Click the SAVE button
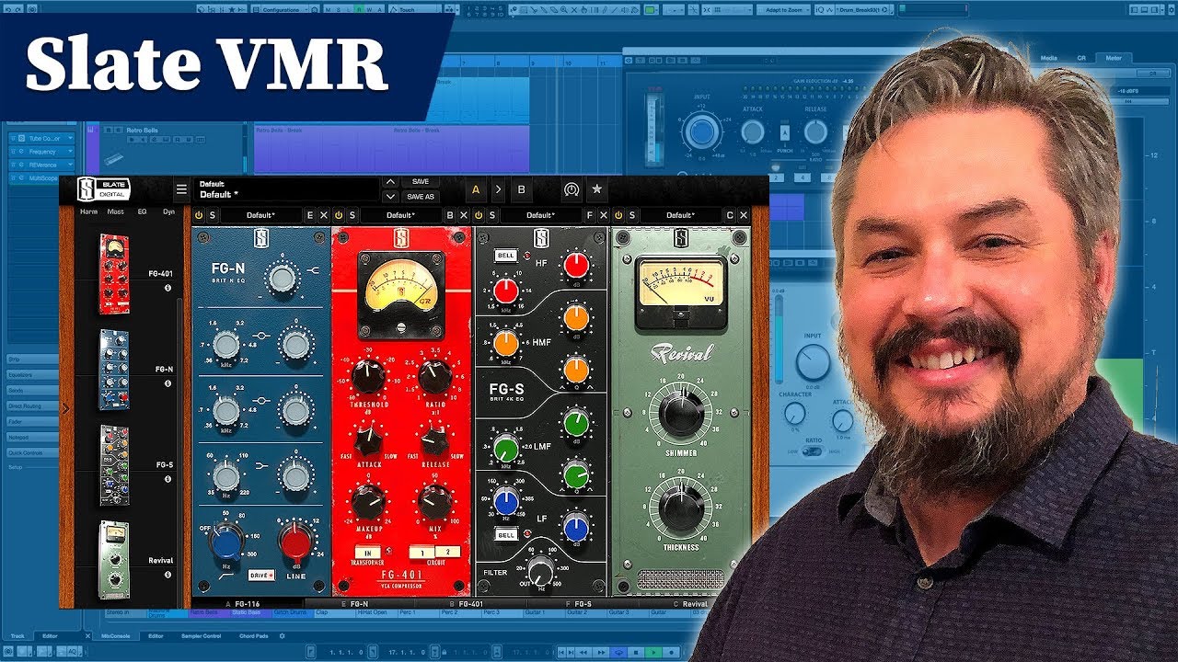 (421, 182)
